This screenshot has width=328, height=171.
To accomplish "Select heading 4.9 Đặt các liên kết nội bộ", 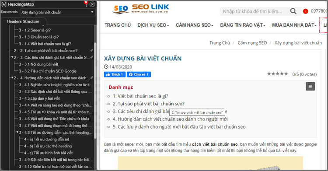I will [x=56, y=160].
